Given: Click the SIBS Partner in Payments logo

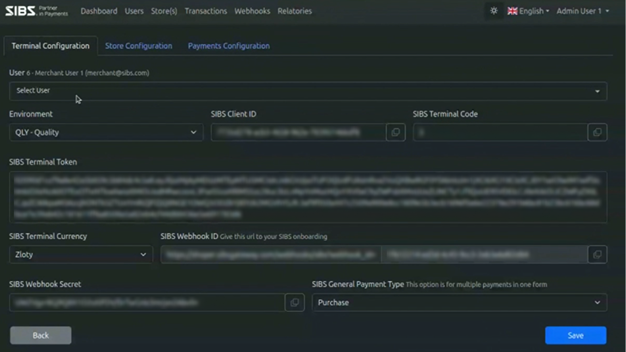Looking at the screenshot, I should [x=36, y=11].
